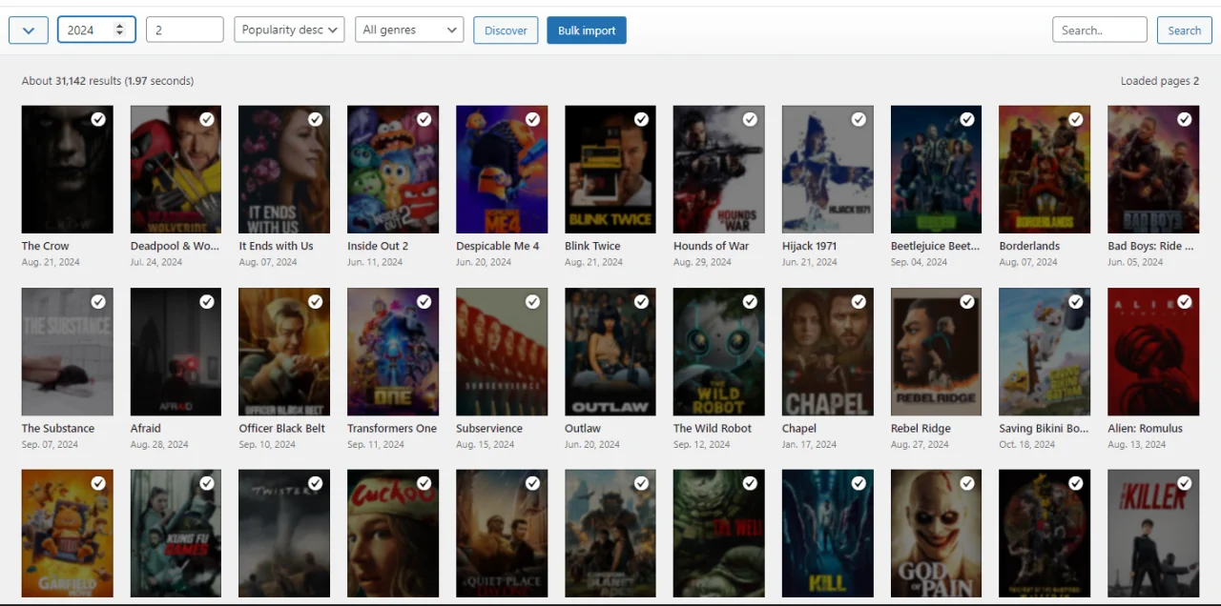Select the Oct. 18, 2024 release date
The height and width of the screenshot is (606, 1221).
click(x=1027, y=444)
